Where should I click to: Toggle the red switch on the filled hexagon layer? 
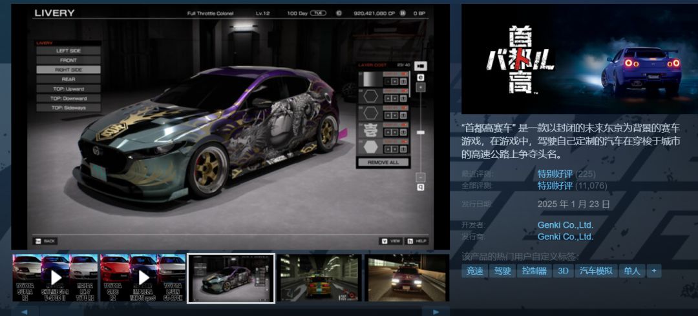pyautogui.click(x=404, y=143)
